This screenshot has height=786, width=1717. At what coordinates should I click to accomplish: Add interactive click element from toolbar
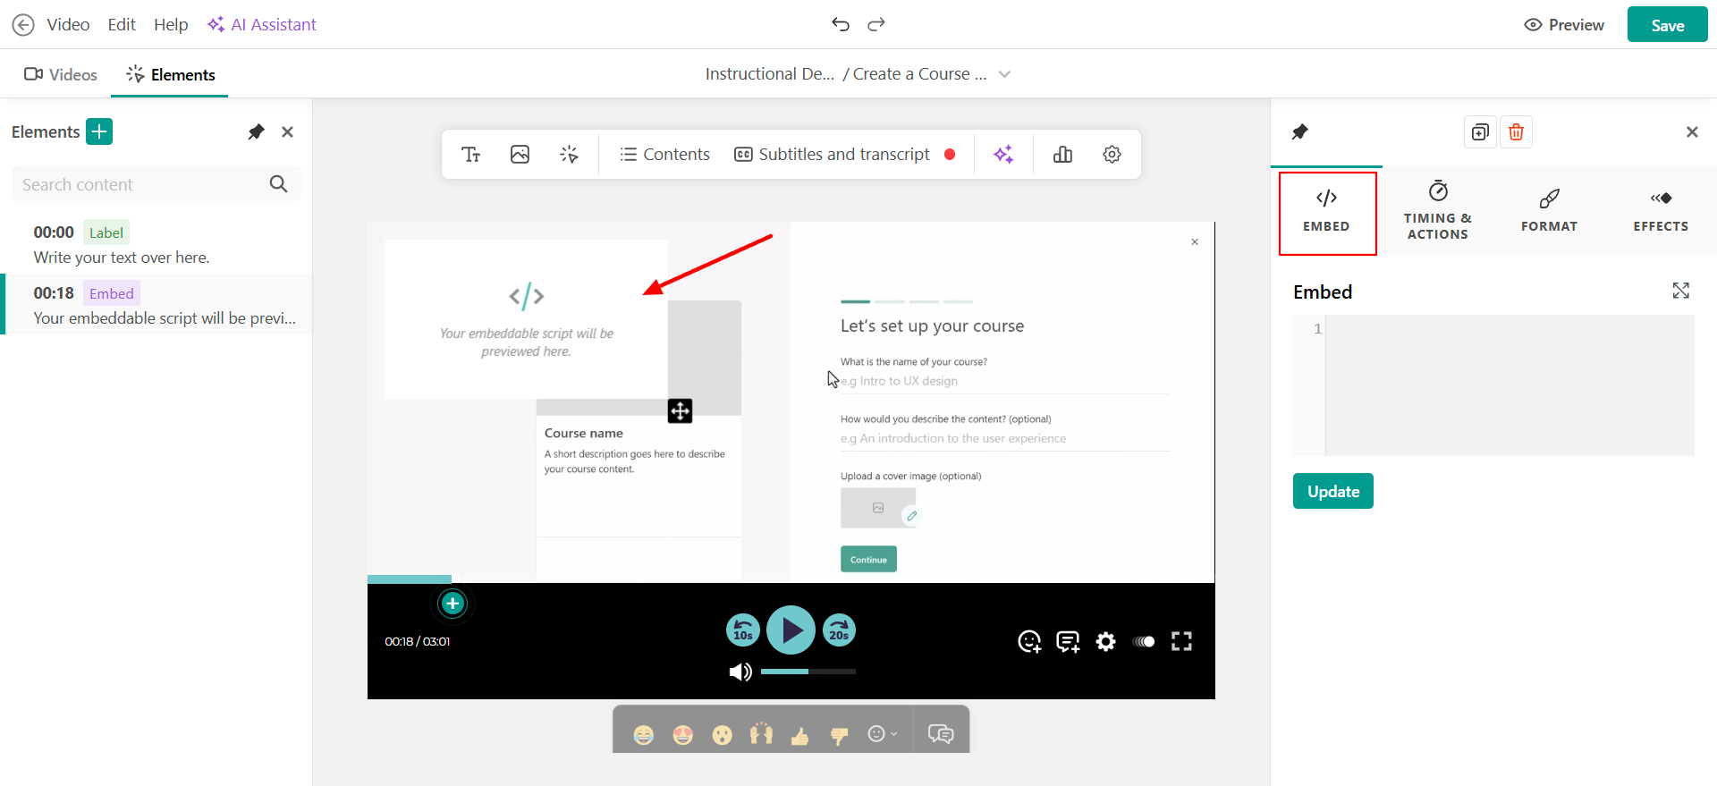click(569, 155)
